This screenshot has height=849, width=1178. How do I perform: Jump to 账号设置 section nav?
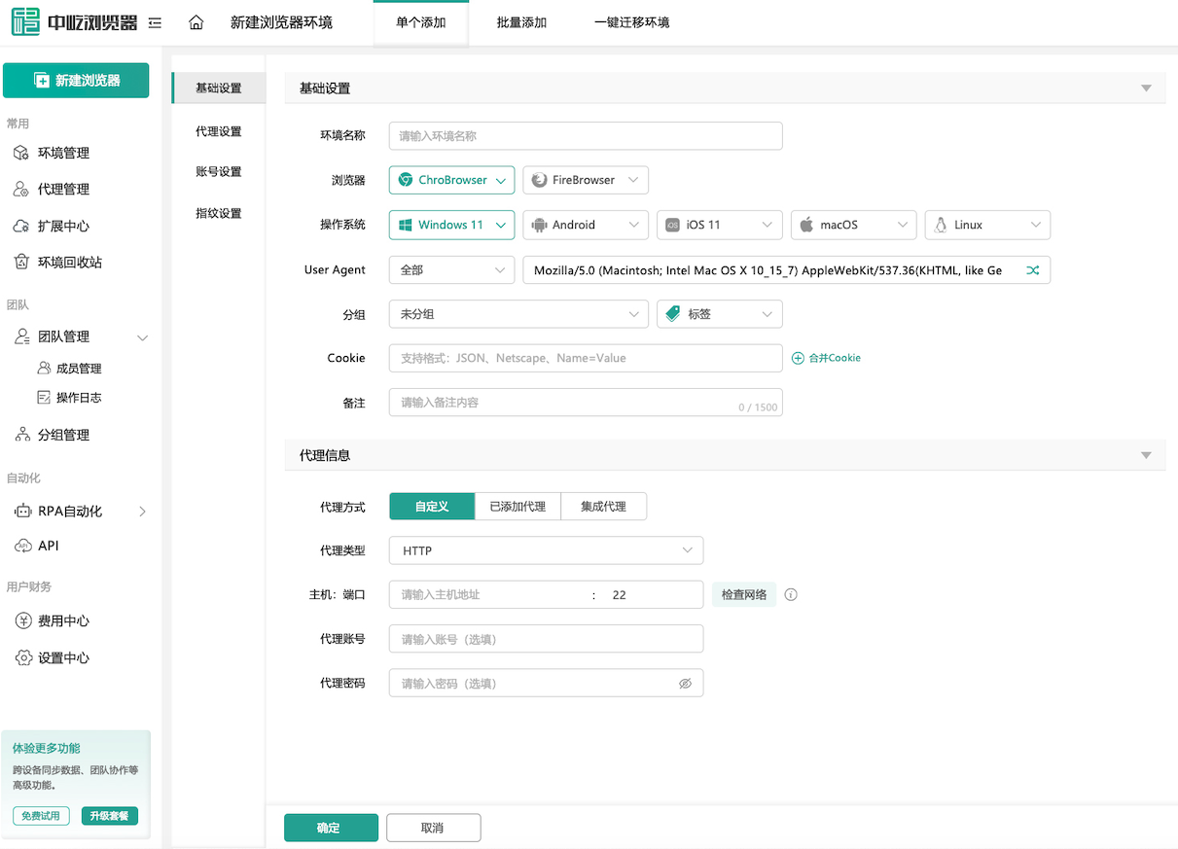click(218, 172)
